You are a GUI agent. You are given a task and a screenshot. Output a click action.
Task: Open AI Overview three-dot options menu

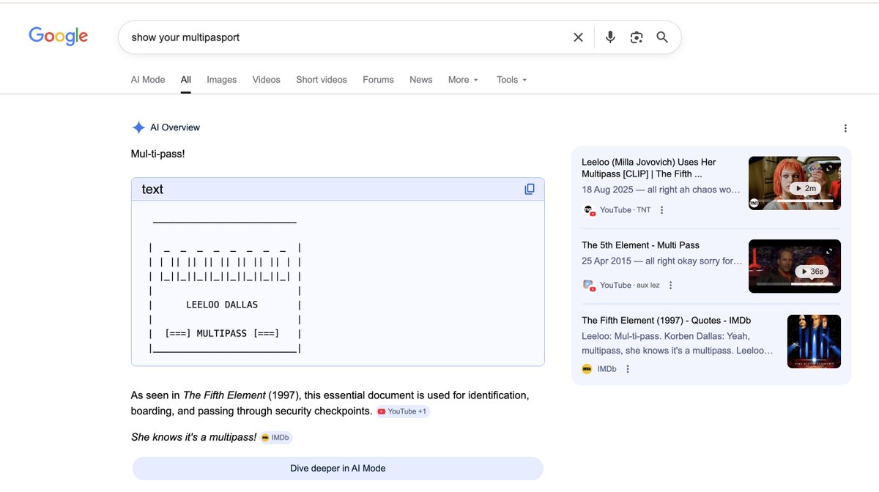click(845, 128)
